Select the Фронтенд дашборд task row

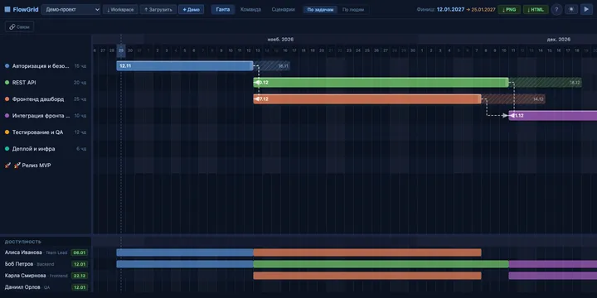point(46,99)
